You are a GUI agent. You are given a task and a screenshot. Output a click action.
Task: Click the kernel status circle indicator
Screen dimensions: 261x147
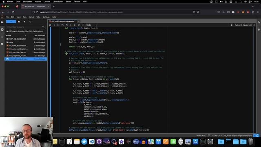tap(254, 25)
